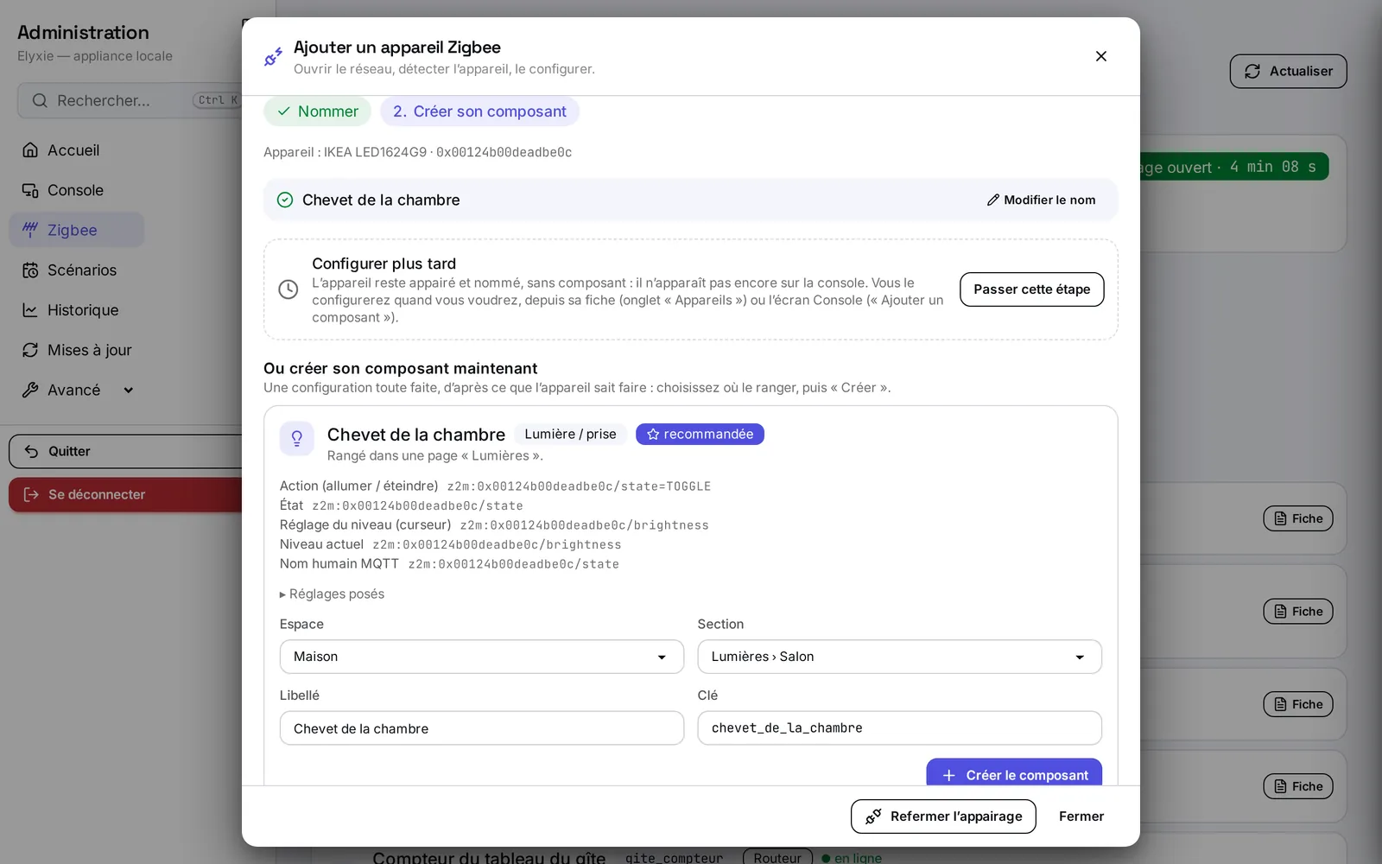Viewport: 1382px width, 864px height.
Task: Select Zigbee in the sidebar
Action: tap(76, 230)
